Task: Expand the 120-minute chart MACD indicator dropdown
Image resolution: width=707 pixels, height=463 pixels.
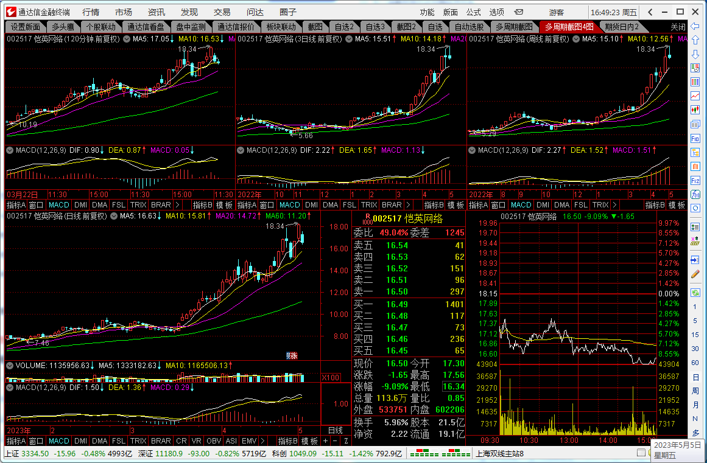Action: [x=10, y=150]
